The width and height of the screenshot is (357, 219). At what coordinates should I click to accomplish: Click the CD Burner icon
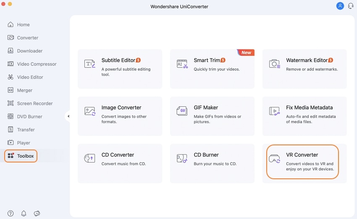coord(182,158)
